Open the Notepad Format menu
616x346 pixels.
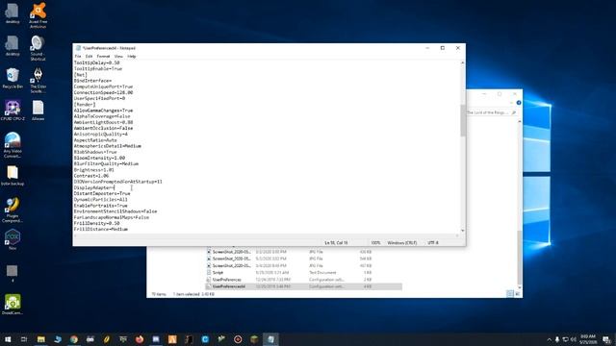tap(103, 57)
